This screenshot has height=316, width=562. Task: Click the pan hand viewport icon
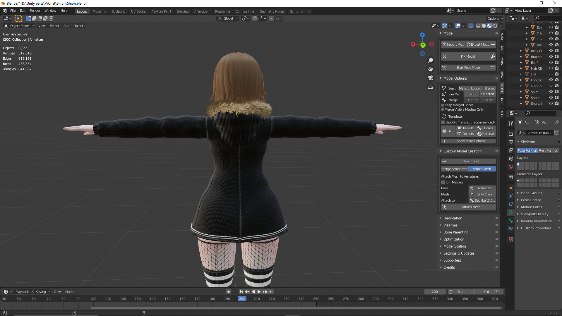[431, 69]
